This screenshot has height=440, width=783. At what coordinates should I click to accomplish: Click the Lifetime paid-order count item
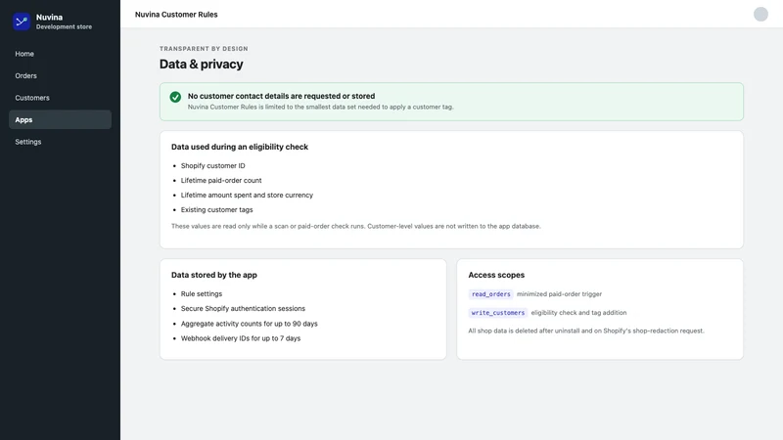(221, 180)
